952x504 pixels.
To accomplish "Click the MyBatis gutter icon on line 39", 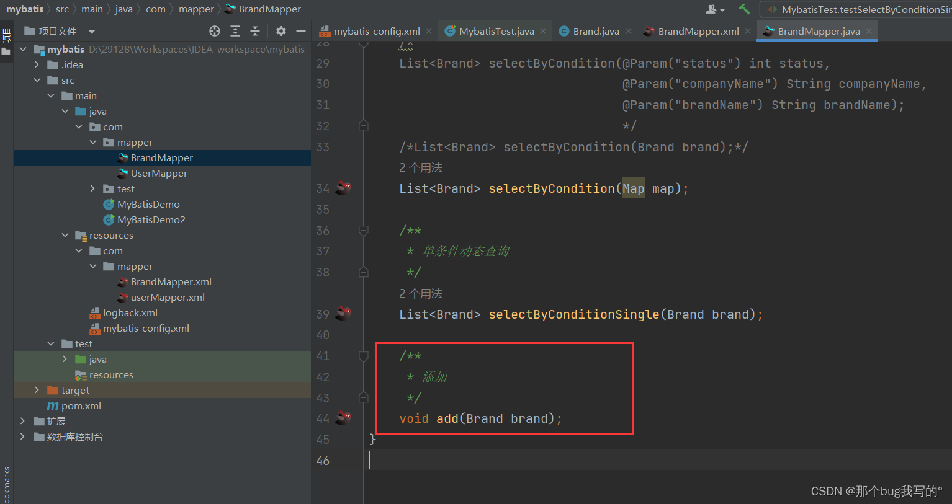I will (343, 314).
